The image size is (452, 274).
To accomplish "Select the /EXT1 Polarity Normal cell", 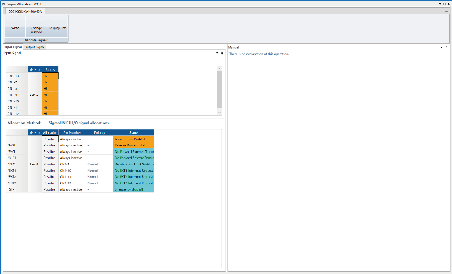I will pyautogui.click(x=99, y=170).
